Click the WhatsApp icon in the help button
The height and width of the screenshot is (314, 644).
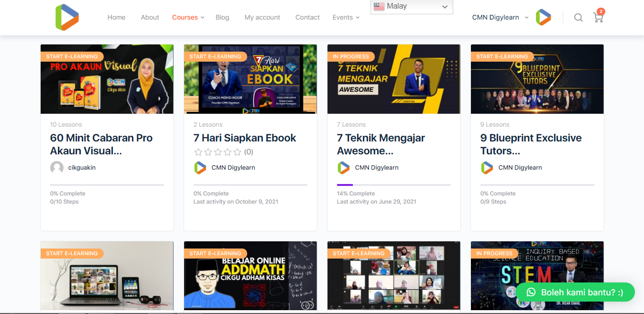pos(531,292)
